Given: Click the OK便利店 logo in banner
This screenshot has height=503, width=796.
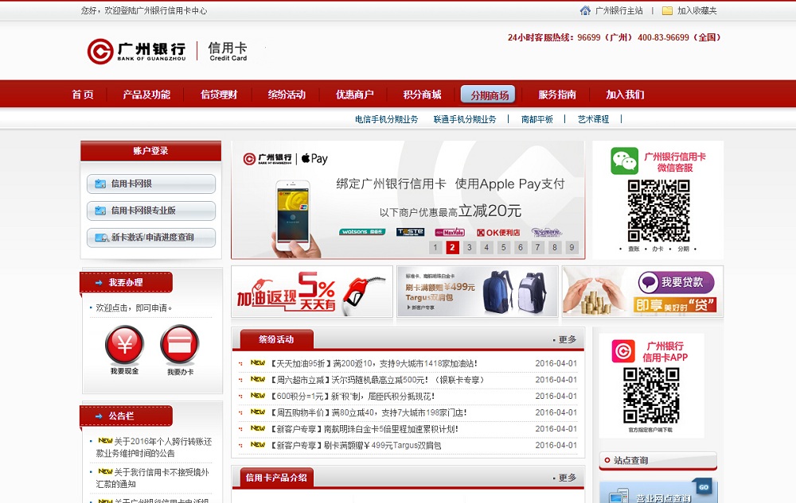Looking at the screenshot, I should click(x=498, y=233).
